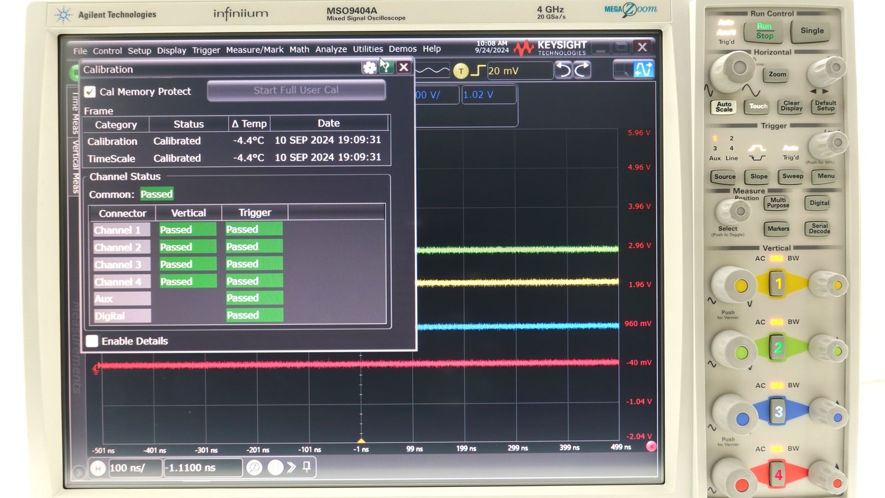Click the Channel 2 connector row
The height and width of the screenshot is (498, 885).
click(122, 247)
